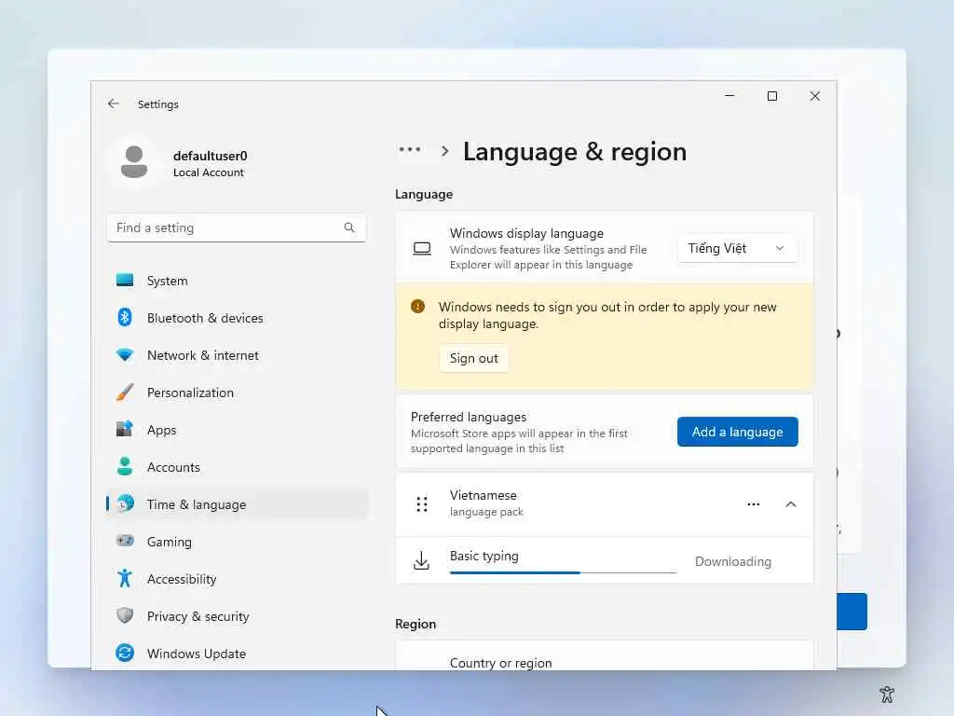Open System settings category
Screen dimensions: 954x716
pos(238,281)
